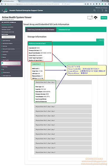Collapse Physical Drive Bay 1 header
Viewport: 109px width, 167px height.
63,82
